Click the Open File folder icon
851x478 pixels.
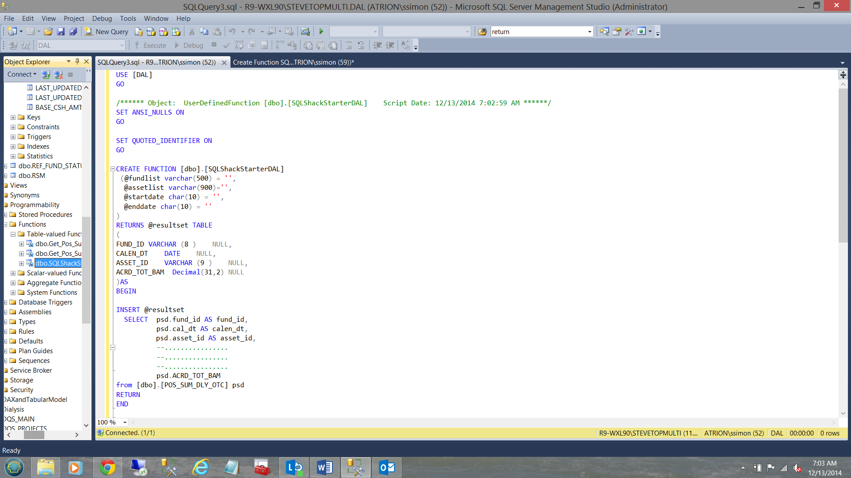(48, 31)
